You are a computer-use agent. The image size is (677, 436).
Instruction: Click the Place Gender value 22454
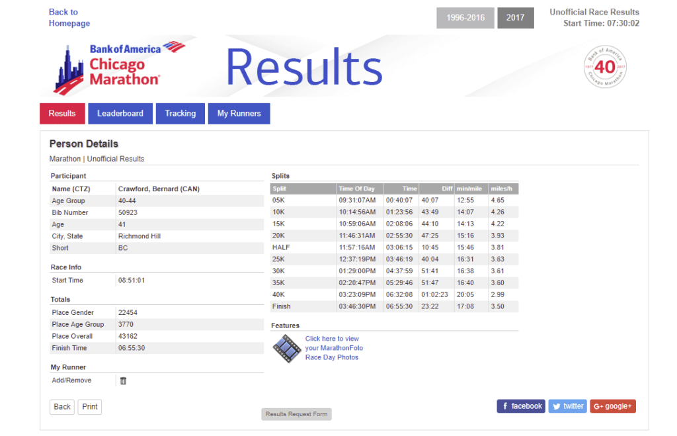(x=128, y=312)
